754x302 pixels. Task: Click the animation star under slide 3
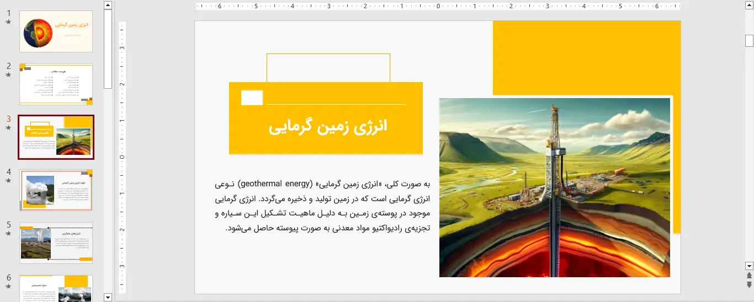[x=8, y=128]
